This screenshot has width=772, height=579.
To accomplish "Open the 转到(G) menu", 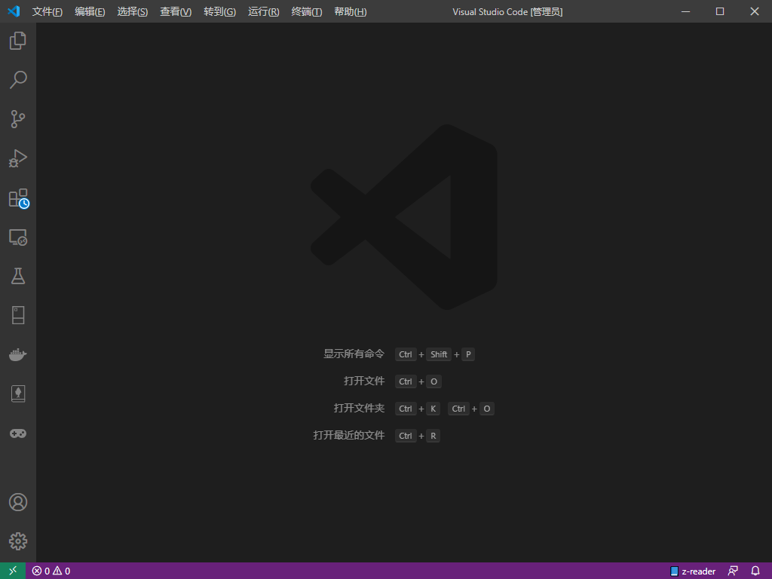I will click(219, 11).
